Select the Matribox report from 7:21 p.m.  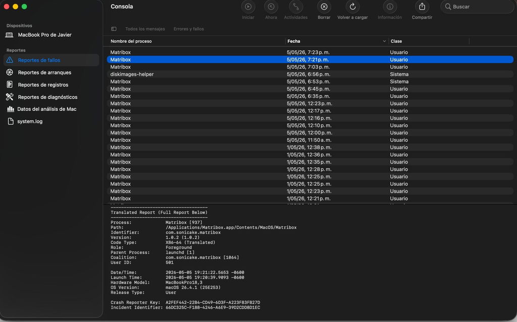click(x=310, y=59)
